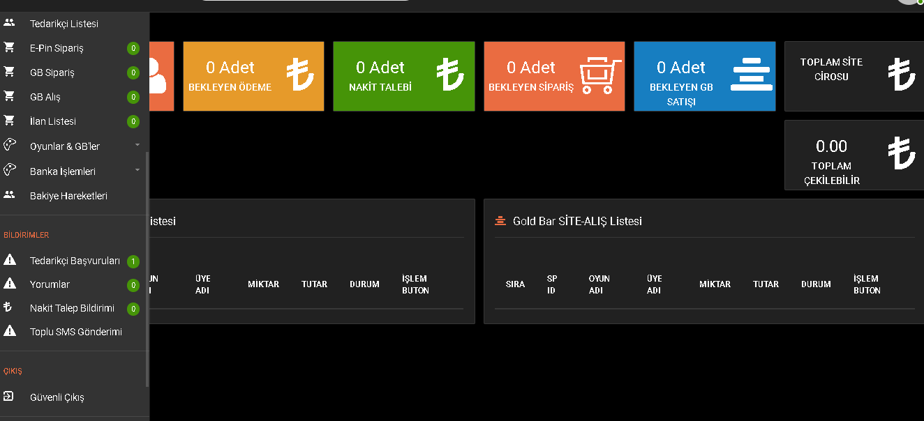Open İlan Listesi menu item
This screenshot has height=421, width=924.
[x=53, y=121]
